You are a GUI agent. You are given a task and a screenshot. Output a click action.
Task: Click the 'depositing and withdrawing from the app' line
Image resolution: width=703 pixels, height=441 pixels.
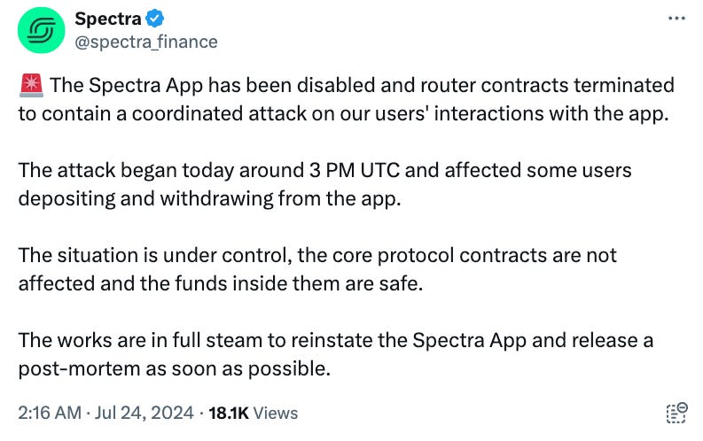209,198
